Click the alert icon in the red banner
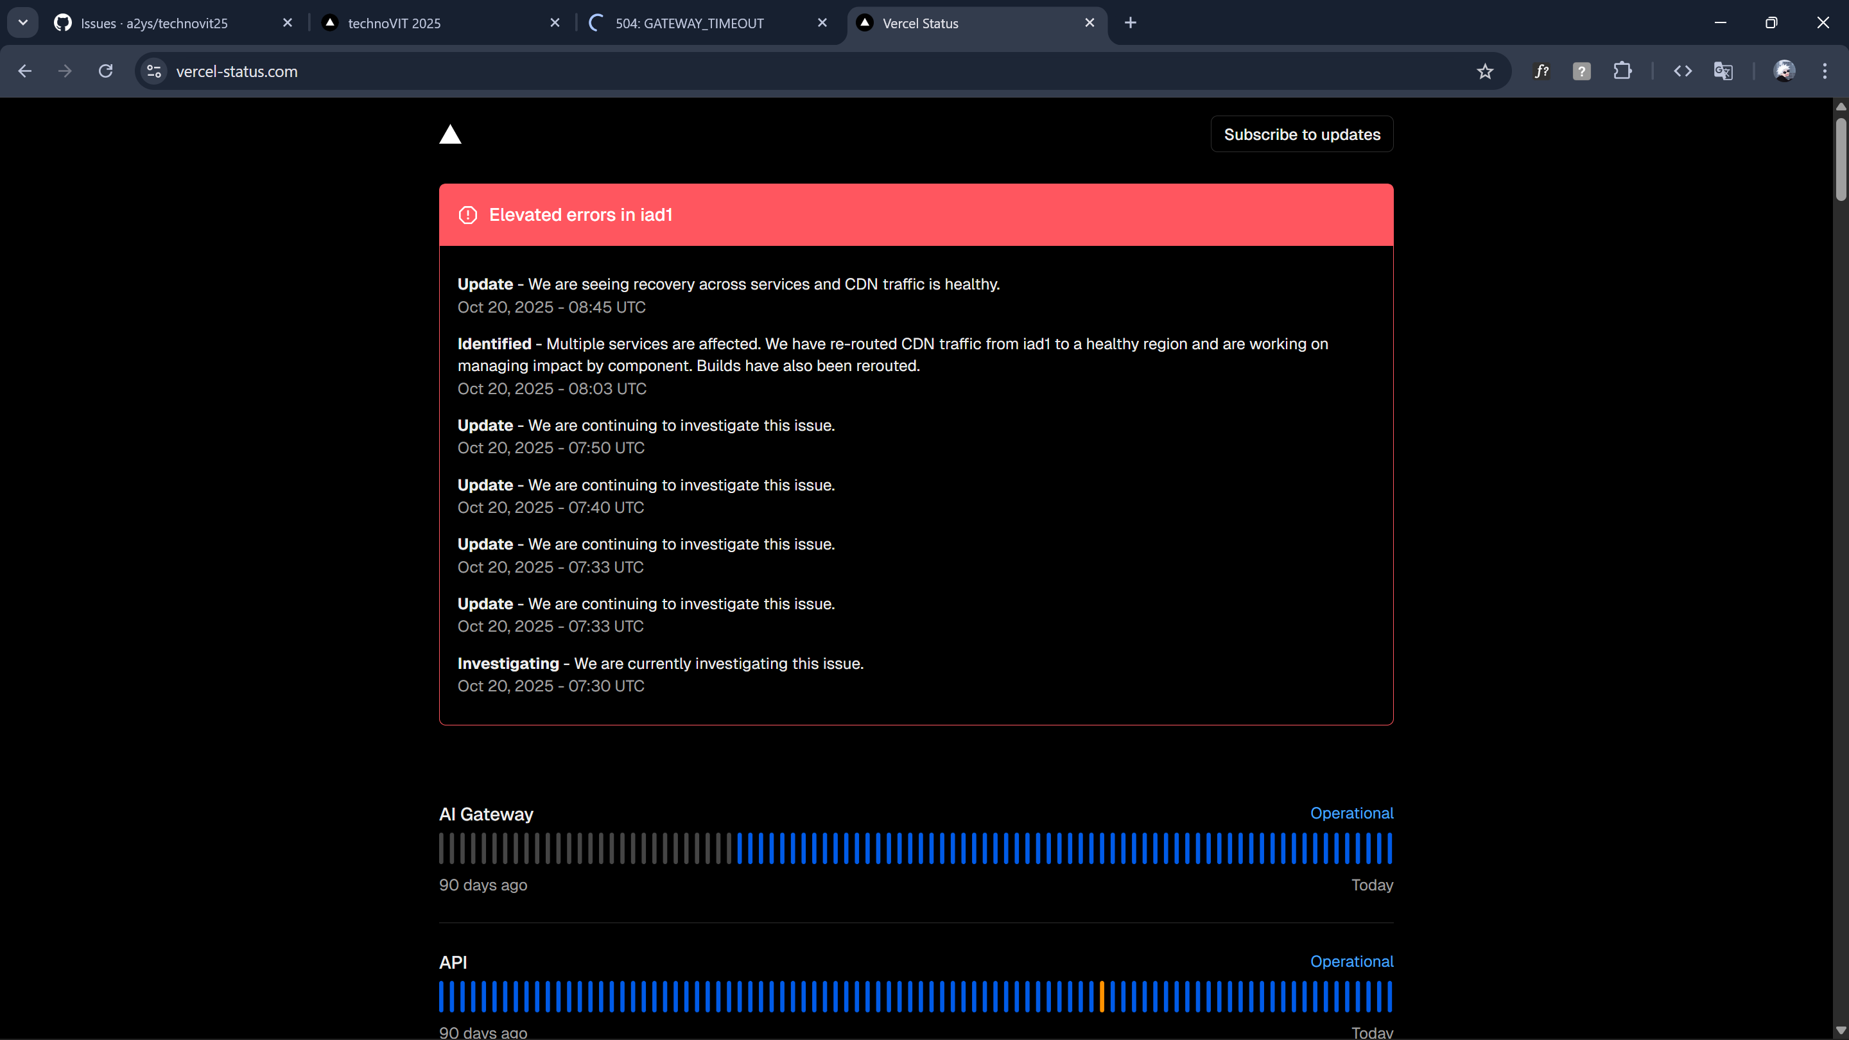 point(467,214)
